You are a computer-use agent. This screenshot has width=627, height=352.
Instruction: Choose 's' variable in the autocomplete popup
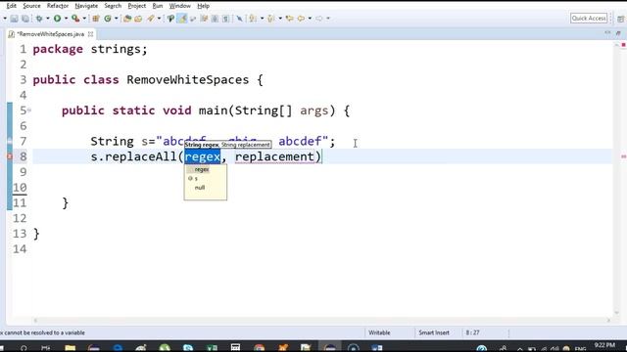[x=196, y=178]
